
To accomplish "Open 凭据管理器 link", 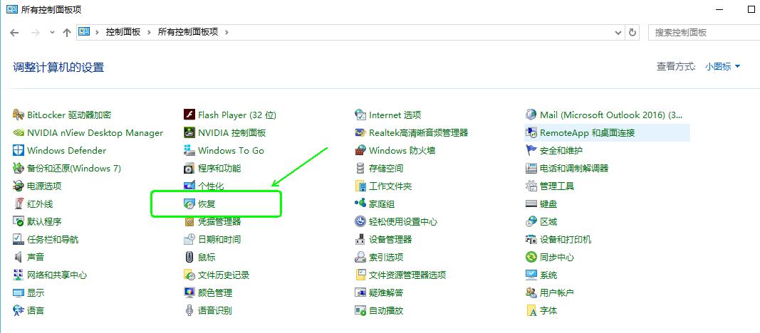I will click(219, 222).
